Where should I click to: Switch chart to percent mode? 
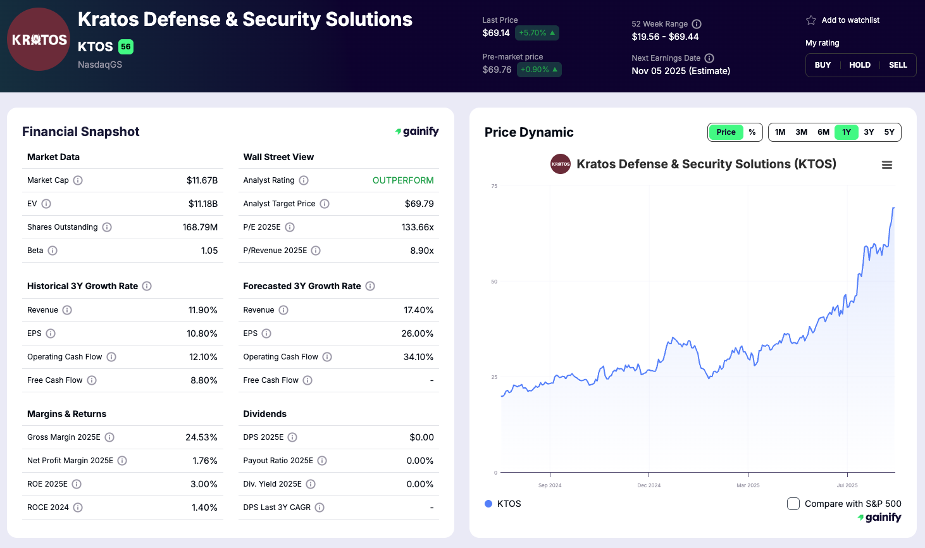752,132
